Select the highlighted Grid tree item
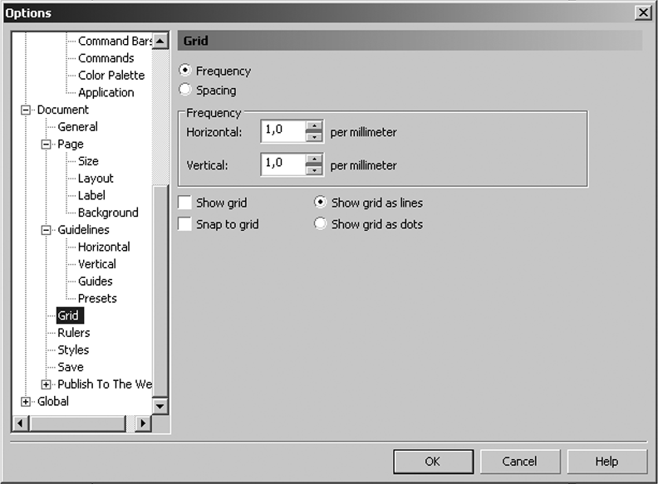Screen dimensions: 658x484 (x=70, y=315)
